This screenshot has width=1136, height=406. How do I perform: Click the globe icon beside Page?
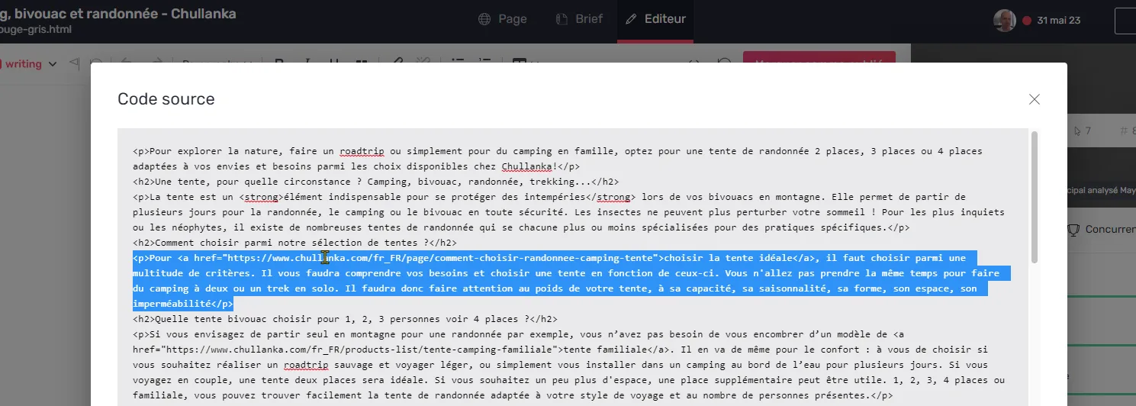(484, 19)
